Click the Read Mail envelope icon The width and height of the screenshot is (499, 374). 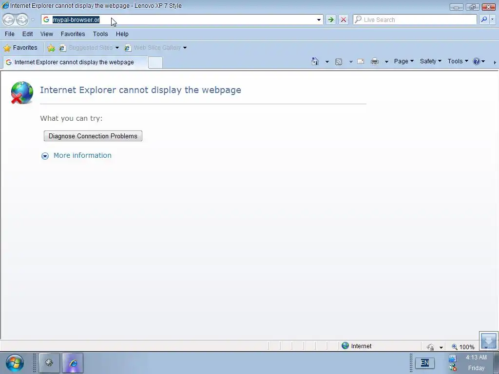[361, 61]
